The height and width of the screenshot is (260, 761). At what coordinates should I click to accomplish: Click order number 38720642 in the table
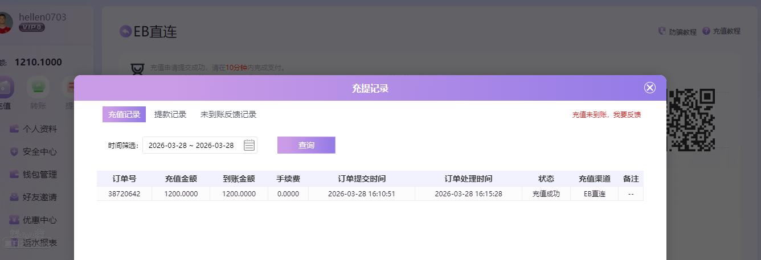click(124, 194)
